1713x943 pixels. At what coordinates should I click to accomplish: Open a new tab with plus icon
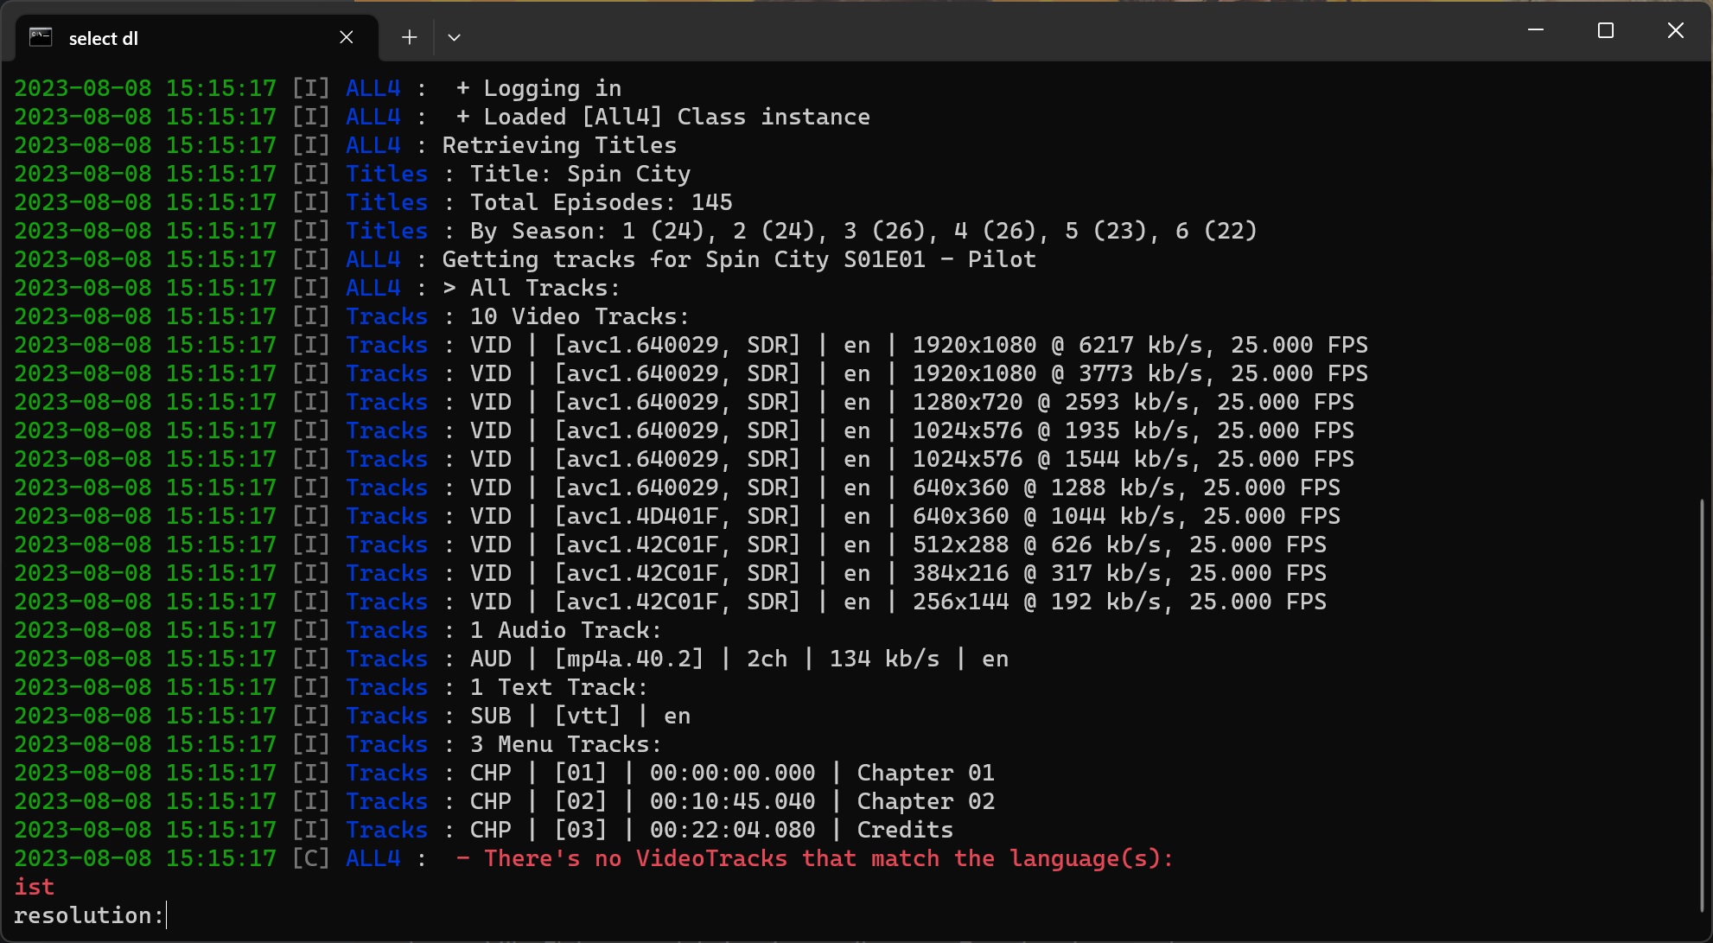pyautogui.click(x=410, y=37)
